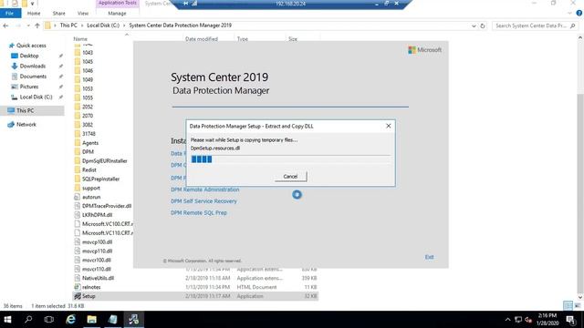Select This PC in navigation pane
Screen dimensions: 584x328
click(x=25, y=110)
